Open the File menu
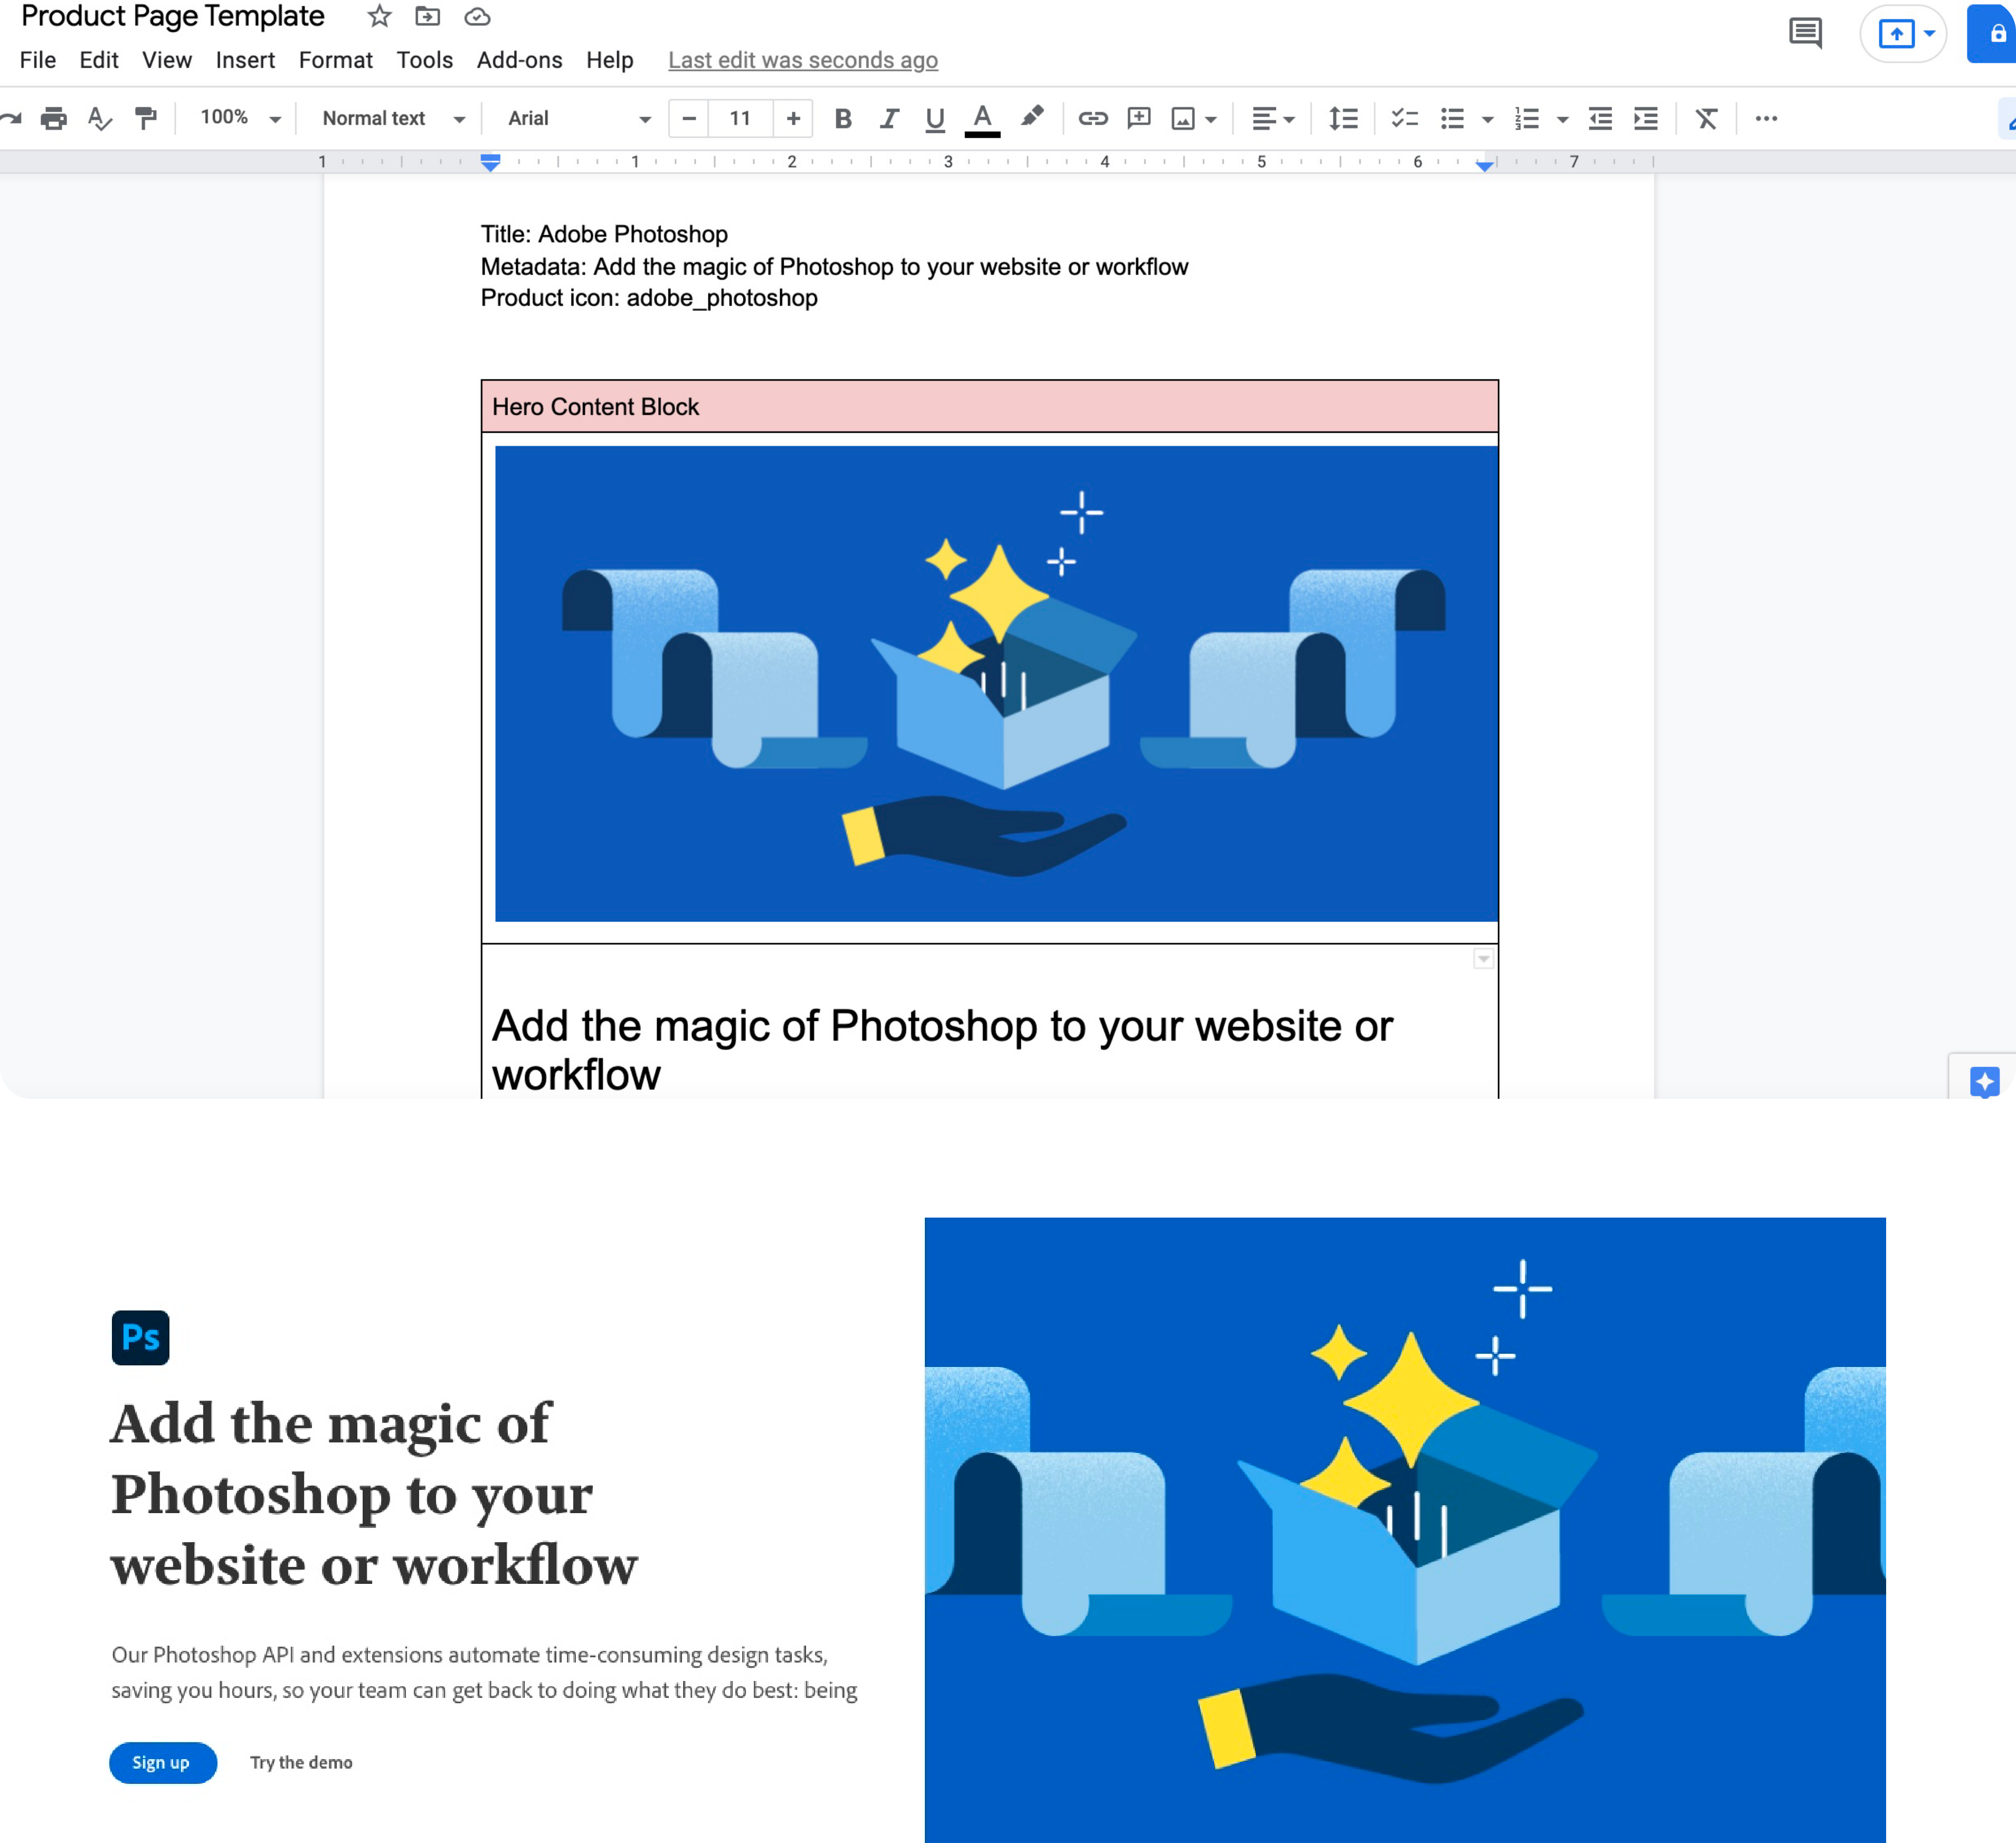Viewport: 2016px width, 1843px height. tap(38, 60)
